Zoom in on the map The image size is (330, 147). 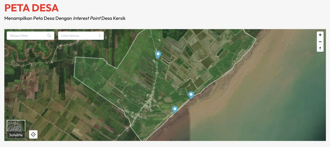coord(320,35)
